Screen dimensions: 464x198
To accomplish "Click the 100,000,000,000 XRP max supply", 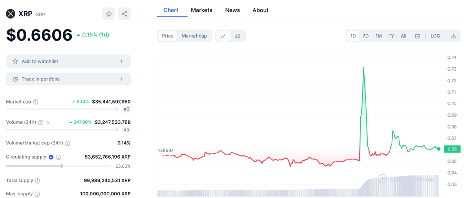I will [105, 194].
